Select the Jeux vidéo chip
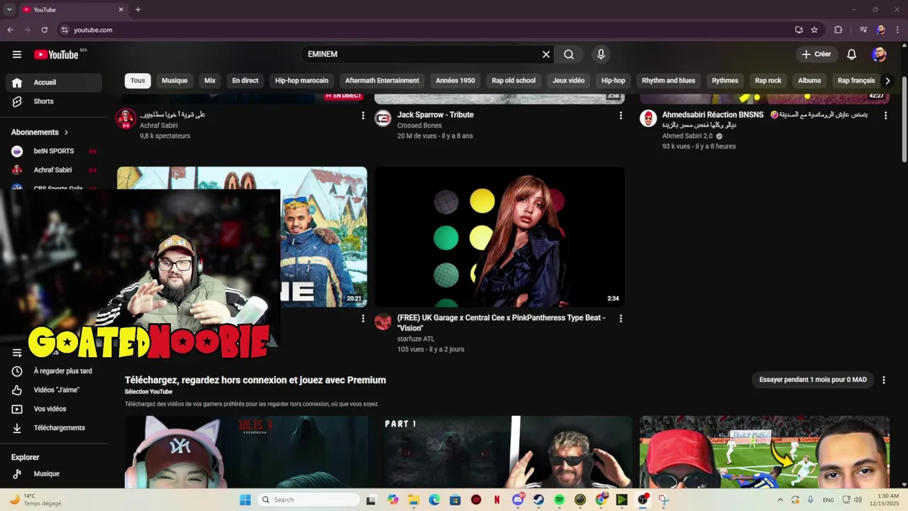This screenshot has width=908, height=511. coord(568,81)
